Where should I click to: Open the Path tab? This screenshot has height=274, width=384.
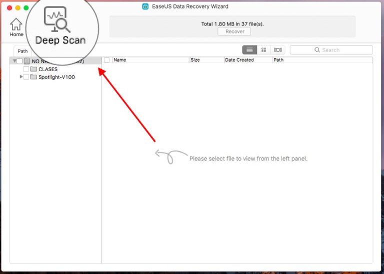23,51
